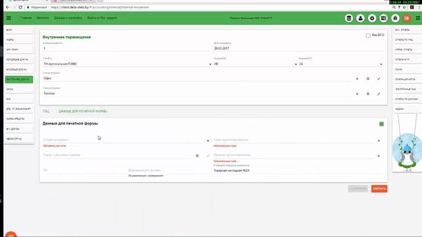This screenshot has width=422, height=237.
Task: Open ПОЧТА in right sidebar
Action: (x=407, y=69)
